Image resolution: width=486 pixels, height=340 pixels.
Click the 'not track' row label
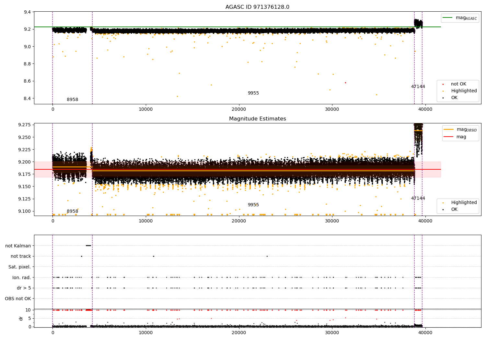click(21, 256)
